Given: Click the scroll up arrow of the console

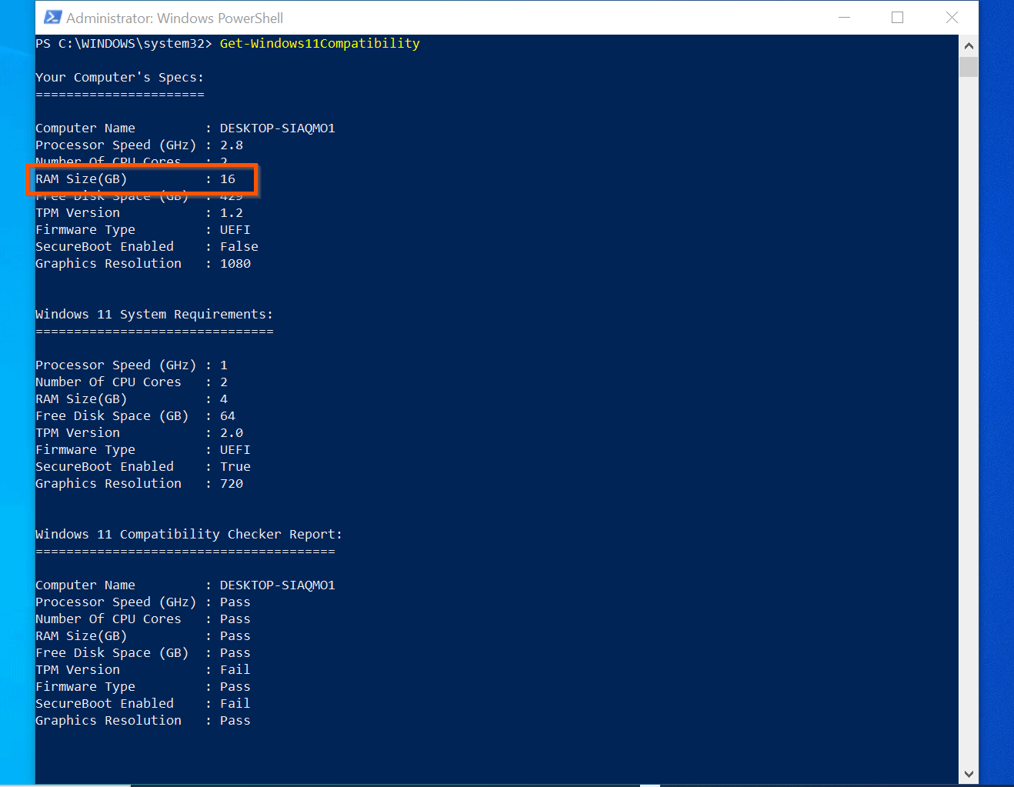Looking at the screenshot, I should pyautogui.click(x=969, y=46).
